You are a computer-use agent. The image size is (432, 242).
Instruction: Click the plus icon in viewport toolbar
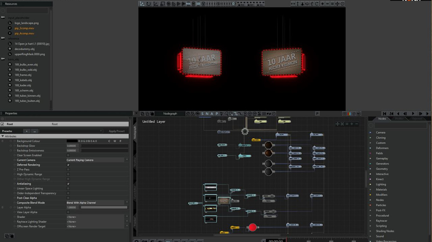point(322,4)
